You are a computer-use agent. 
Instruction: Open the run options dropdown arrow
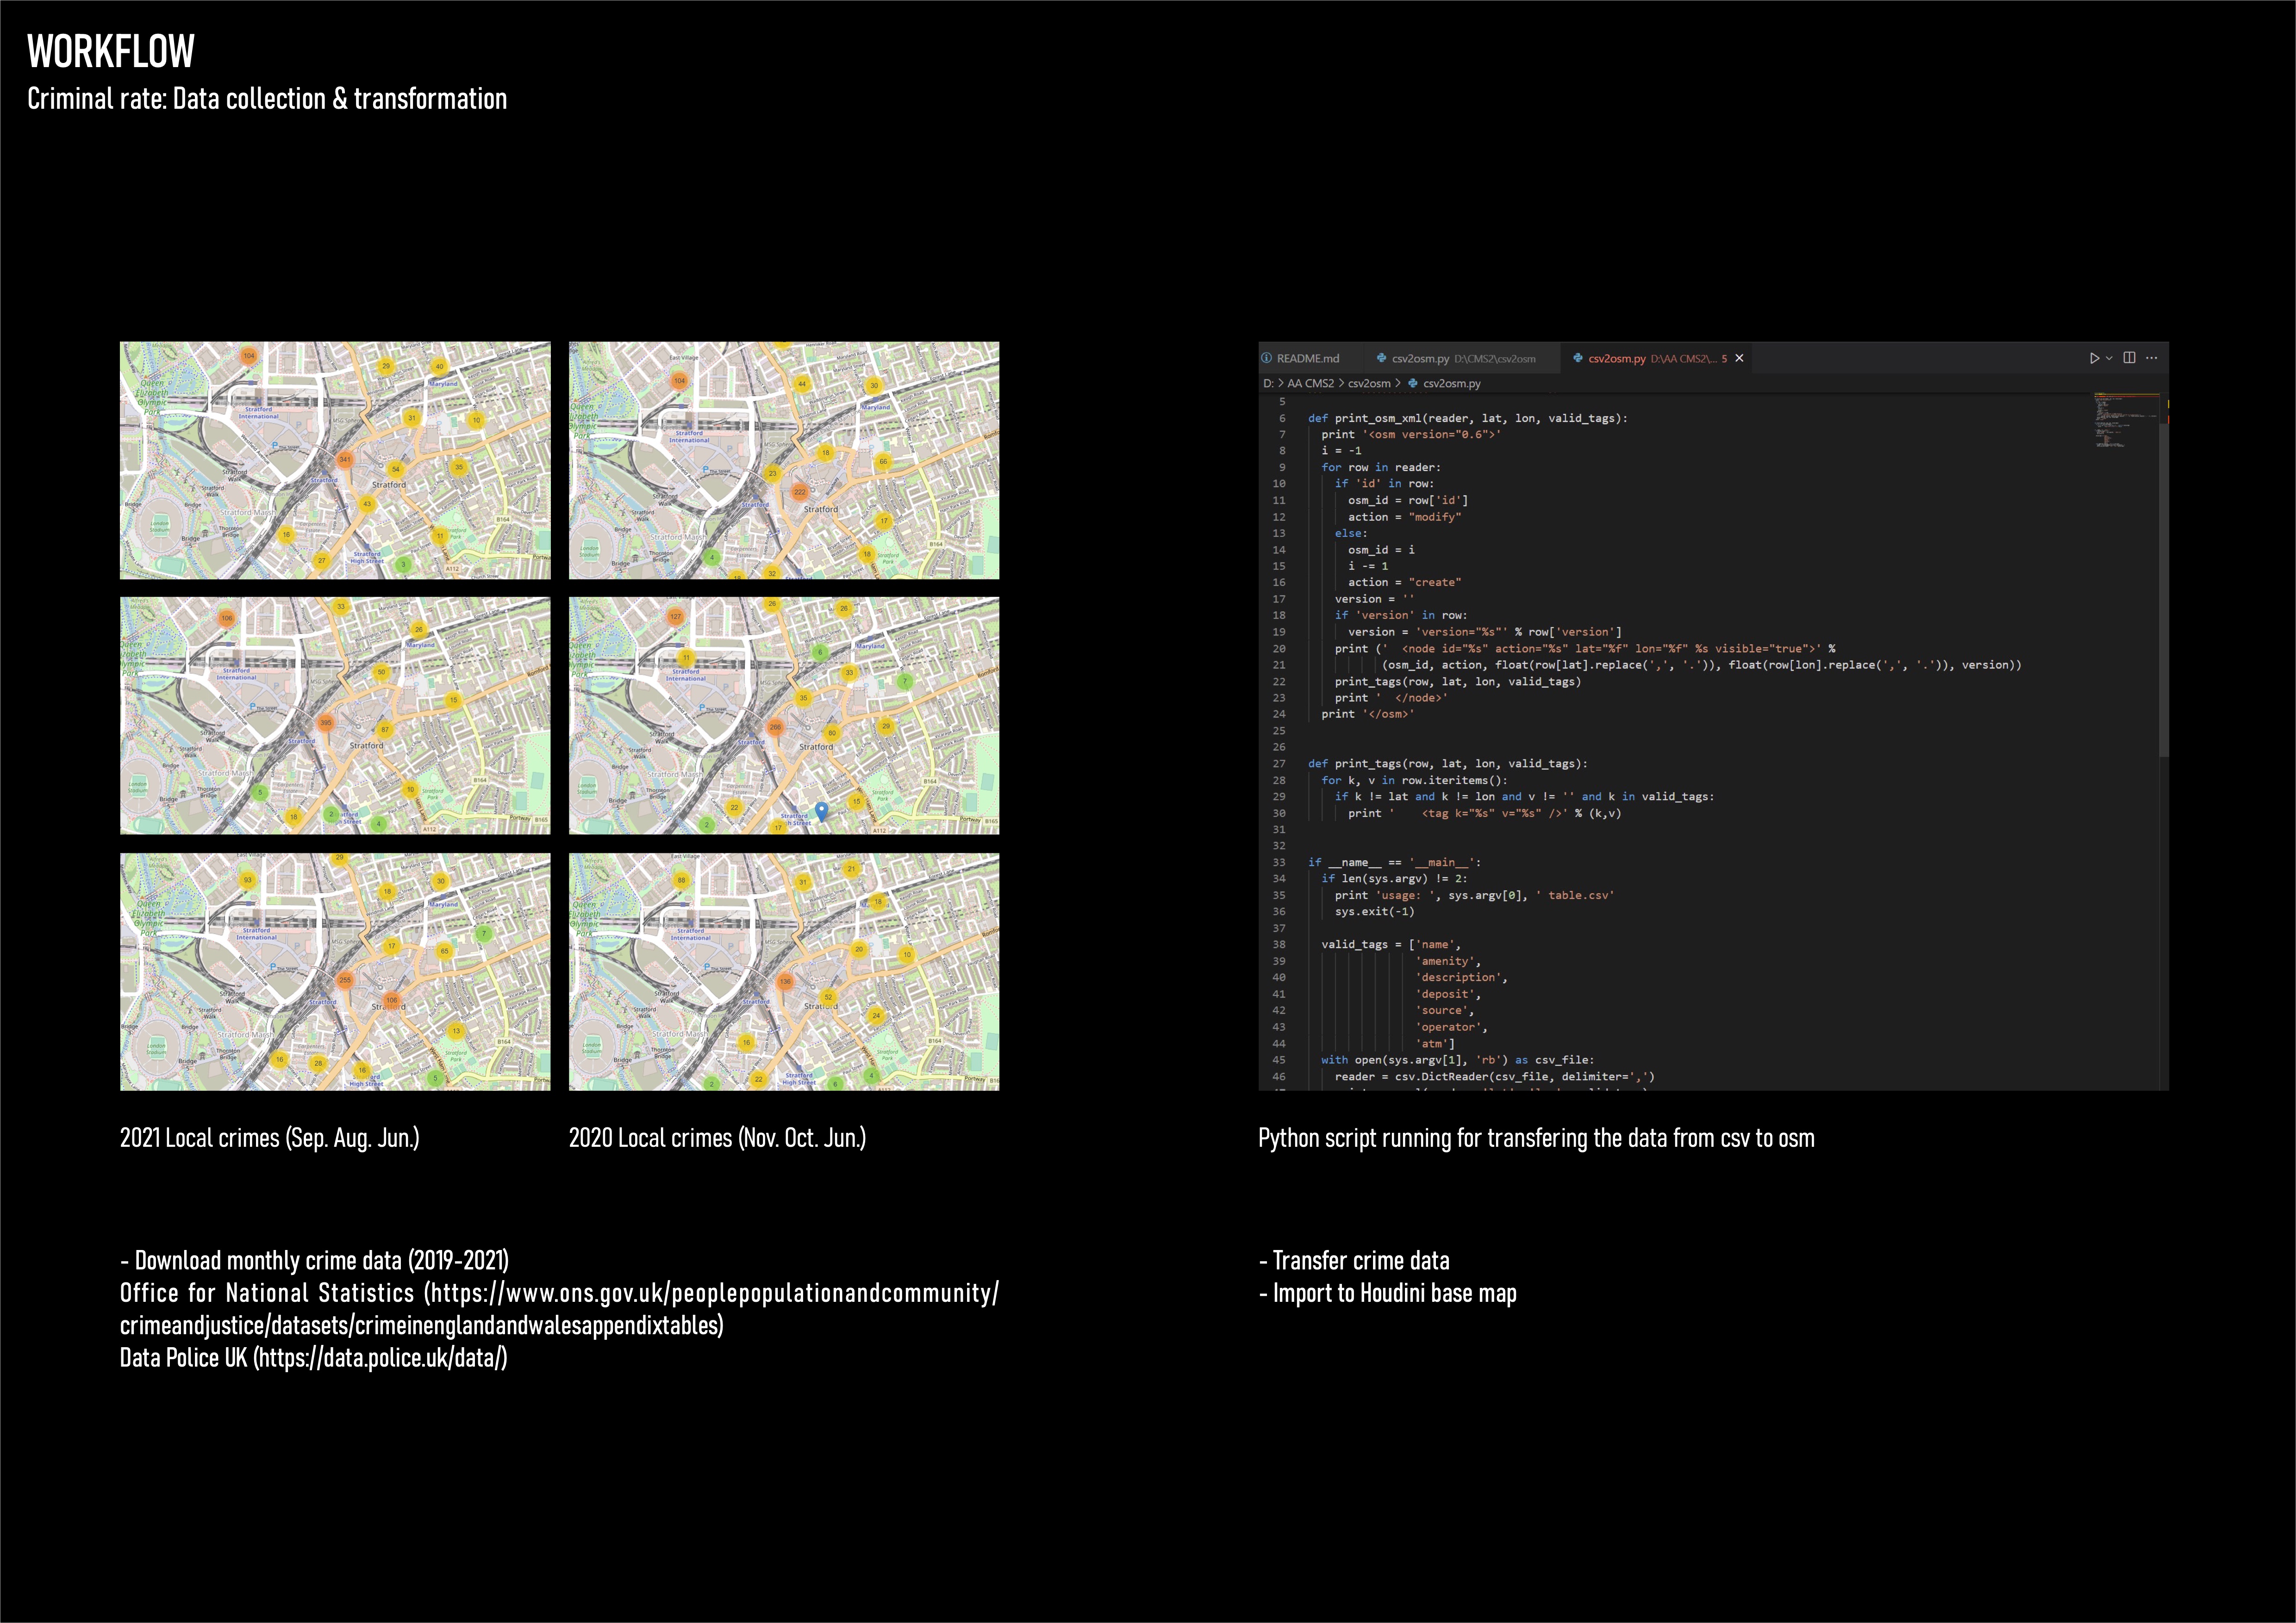coord(2109,358)
